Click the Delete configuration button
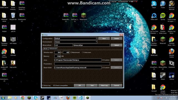Screen dimensions: 178x100 click(117, 38)
